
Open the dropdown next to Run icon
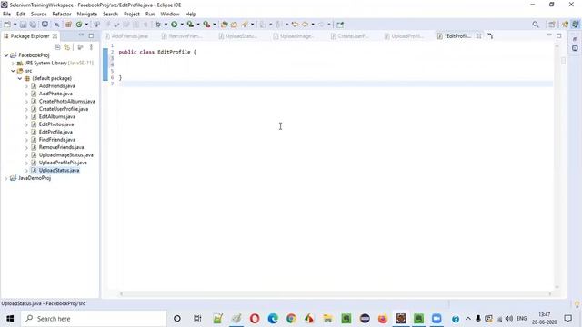(182, 25)
